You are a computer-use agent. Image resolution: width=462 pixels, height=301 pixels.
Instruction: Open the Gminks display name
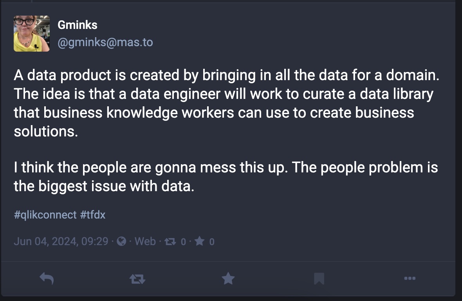(78, 25)
